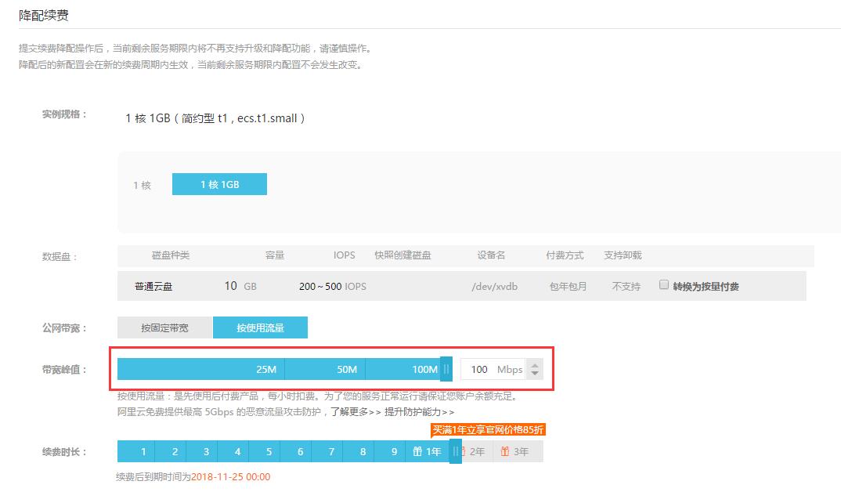This screenshot has width=841, height=492.
Task: Select the 2年 renewal duration
Action: (477, 451)
